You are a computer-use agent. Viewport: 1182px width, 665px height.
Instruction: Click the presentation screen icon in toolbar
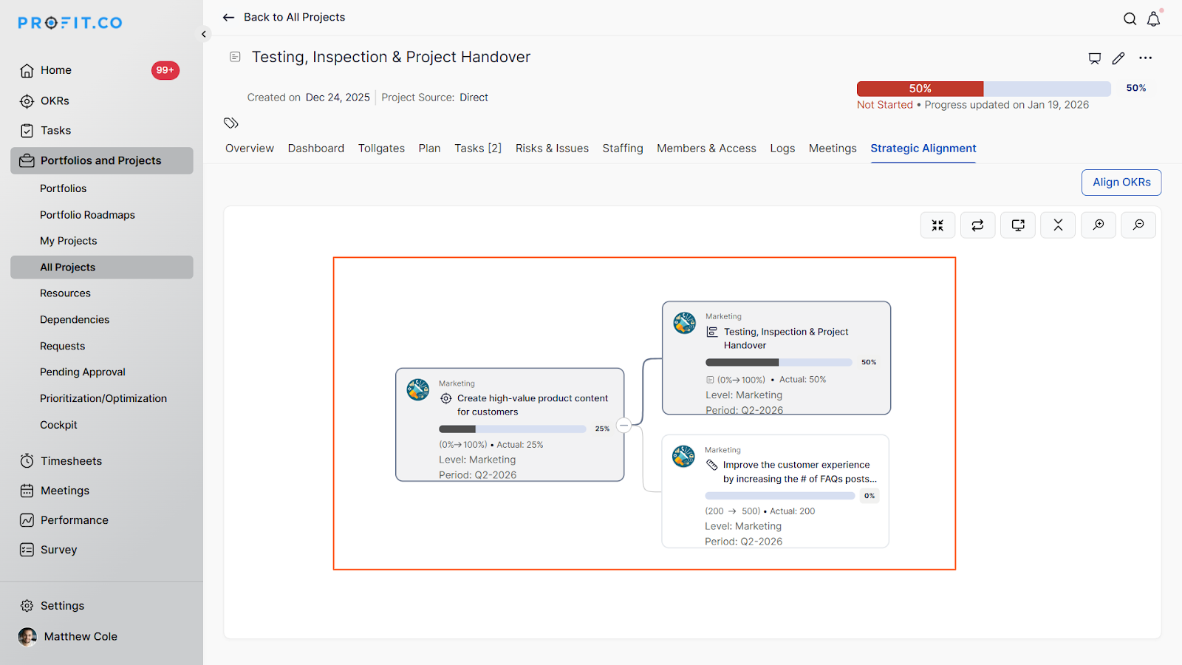pyautogui.click(x=1018, y=225)
